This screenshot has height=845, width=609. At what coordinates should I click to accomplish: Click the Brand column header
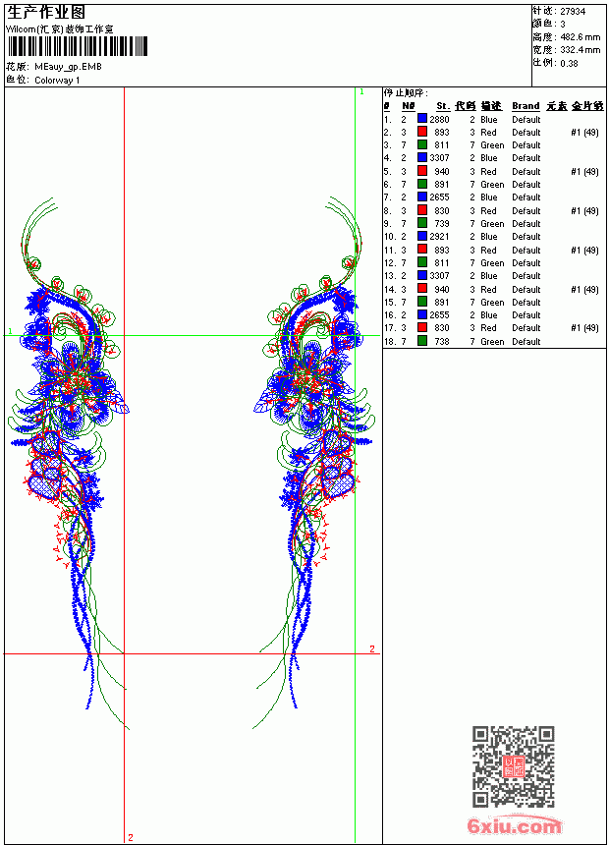pyautogui.click(x=526, y=106)
